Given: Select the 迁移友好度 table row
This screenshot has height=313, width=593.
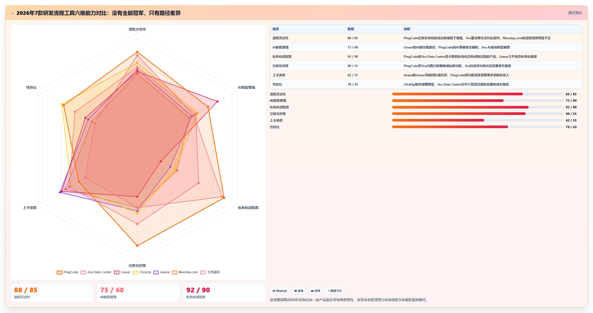Looking at the screenshot, I should tap(426, 66).
